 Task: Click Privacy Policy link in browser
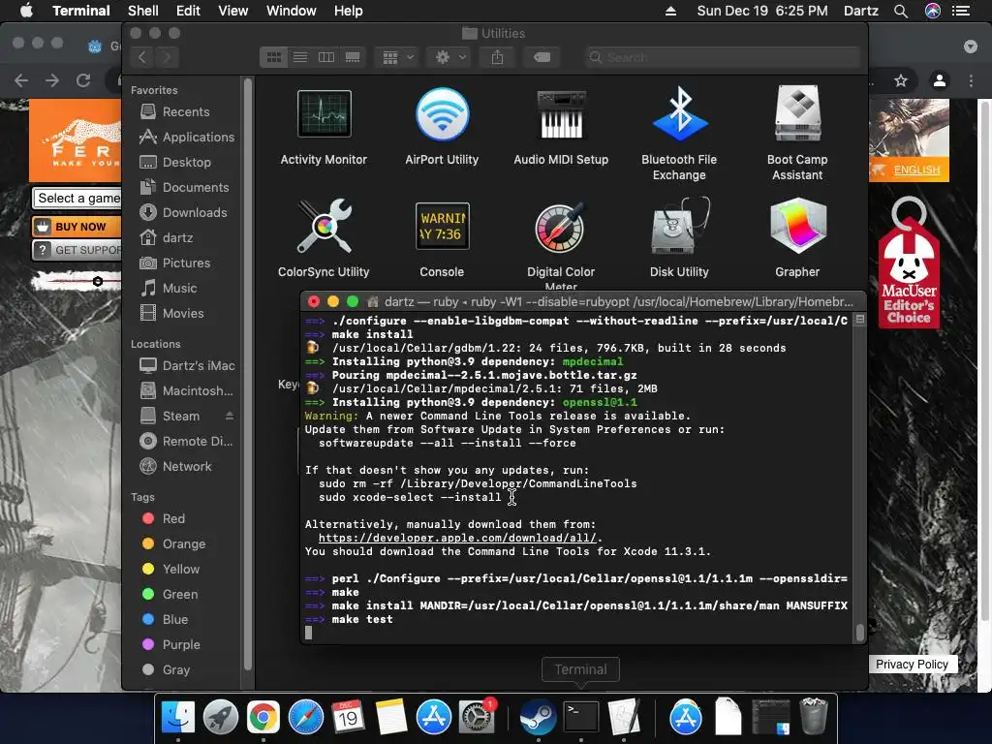click(x=912, y=665)
